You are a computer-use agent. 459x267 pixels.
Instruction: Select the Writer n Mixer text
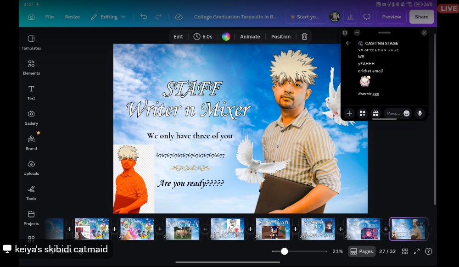click(x=188, y=110)
